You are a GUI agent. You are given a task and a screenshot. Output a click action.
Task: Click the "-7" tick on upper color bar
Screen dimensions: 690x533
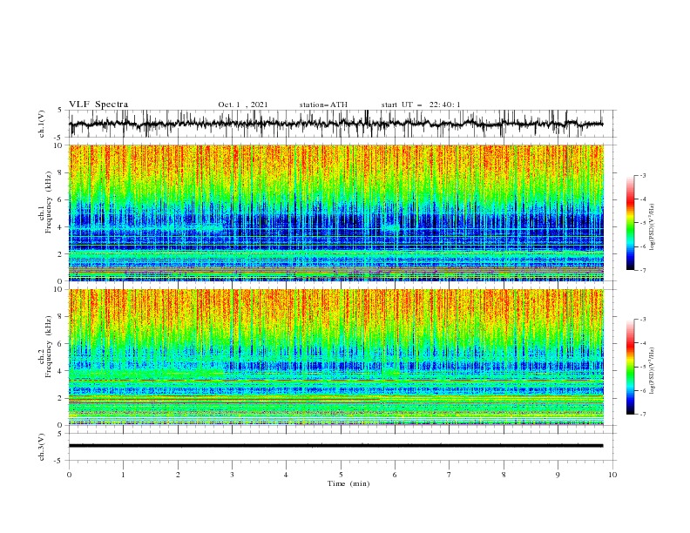(642, 270)
